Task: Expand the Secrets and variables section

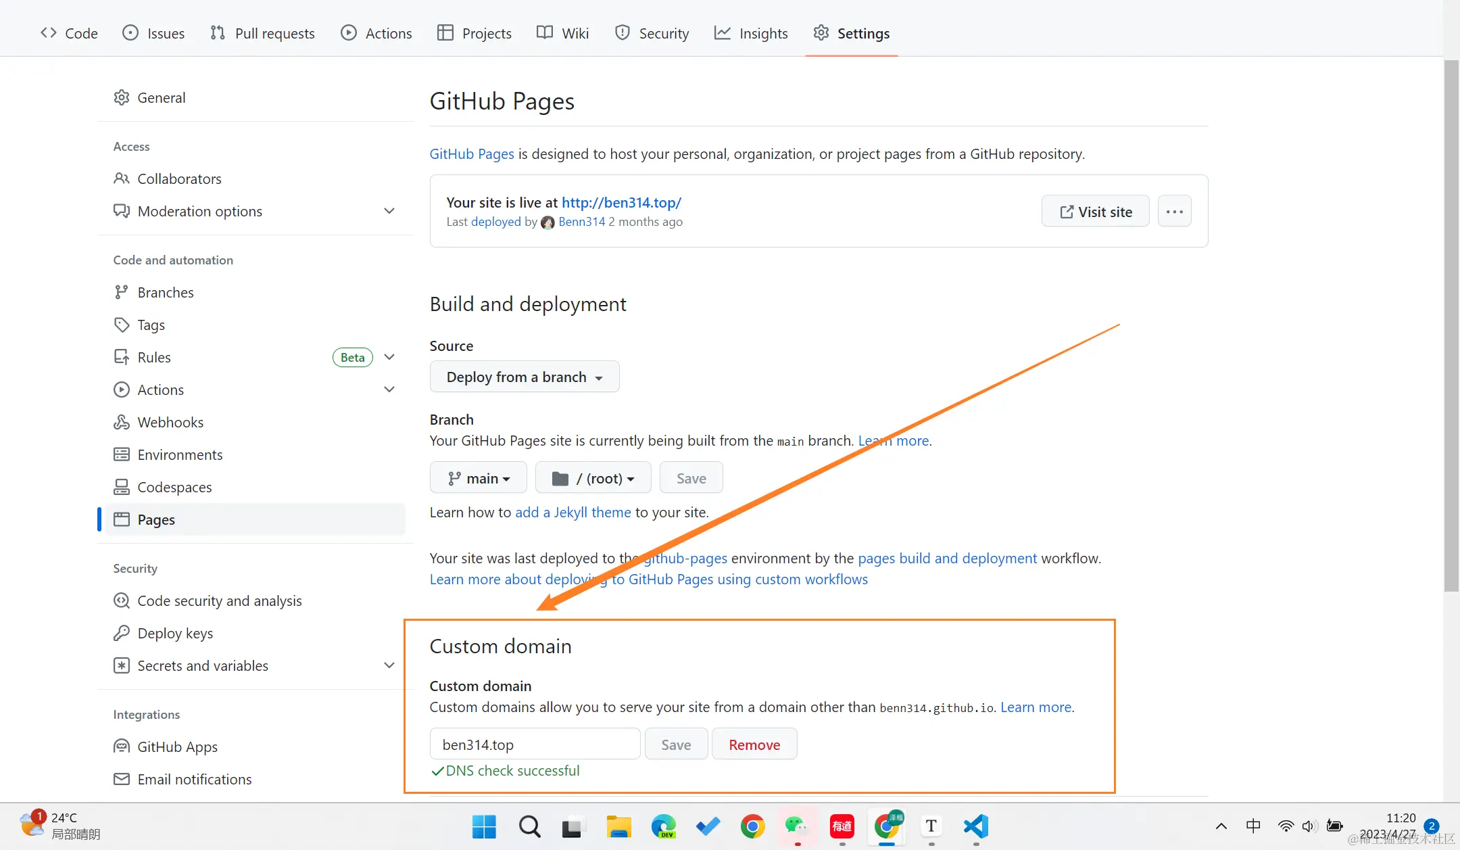Action: tap(389, 665)
